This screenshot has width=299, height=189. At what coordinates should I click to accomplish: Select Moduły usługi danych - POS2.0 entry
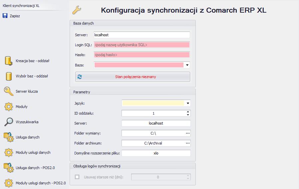[41, 183]
